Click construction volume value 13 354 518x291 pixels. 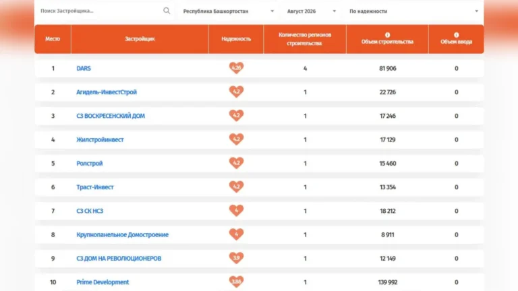pos(388,187)
